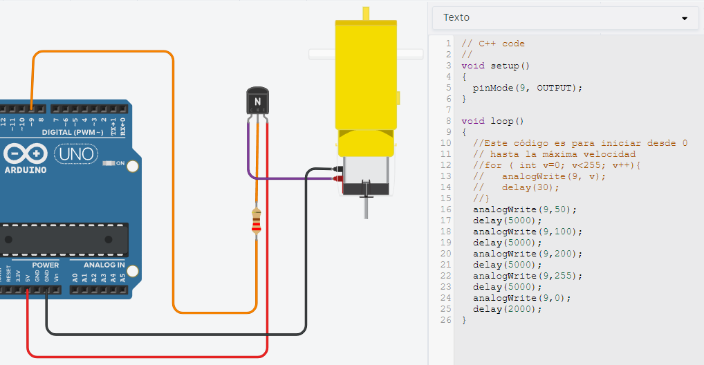Click the motor's red terminal
Image resolution: width=704 pixels, height=365 pixels.
pyautogui.click(x=337, y=179)
